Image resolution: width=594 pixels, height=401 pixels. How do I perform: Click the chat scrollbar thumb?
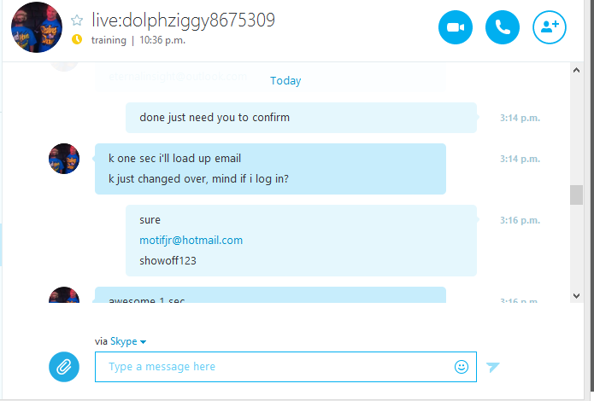tap(577, 195)
